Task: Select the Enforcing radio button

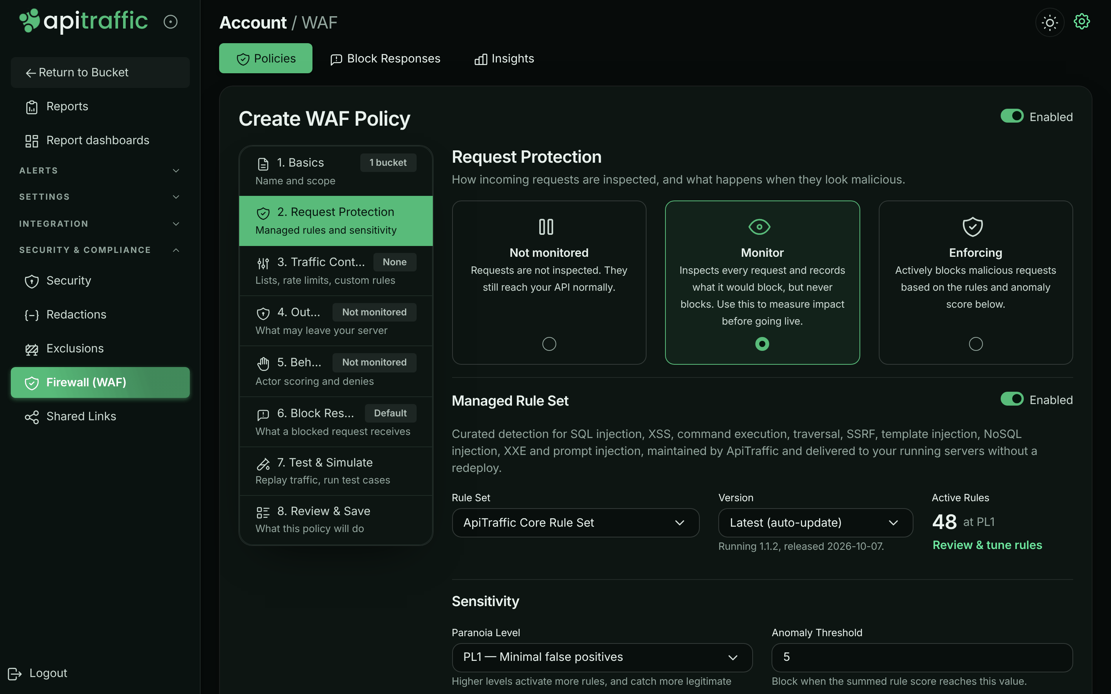Action: coord(976,344)
